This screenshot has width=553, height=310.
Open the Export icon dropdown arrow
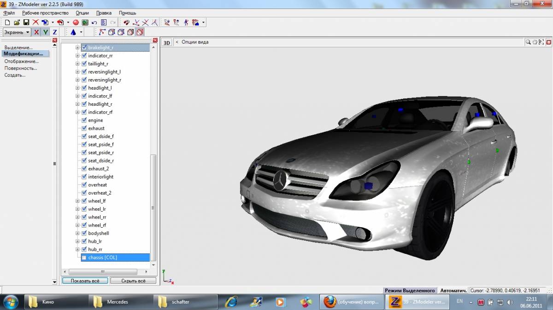(x=68, y=22)
